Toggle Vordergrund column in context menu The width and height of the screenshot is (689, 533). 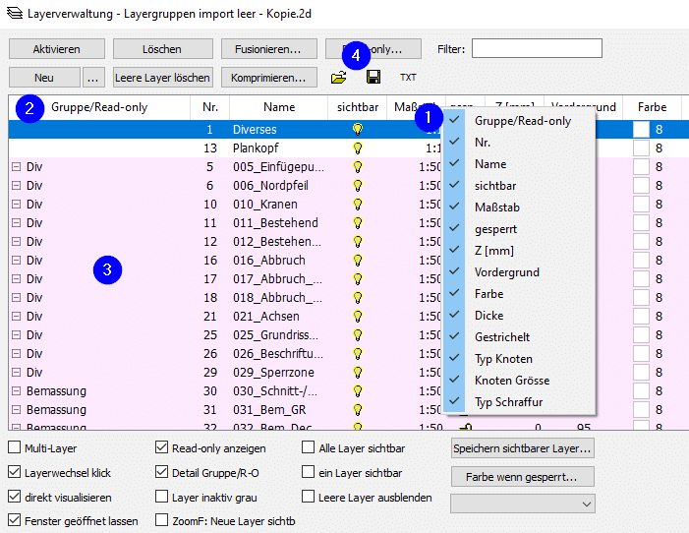(519, 272)
